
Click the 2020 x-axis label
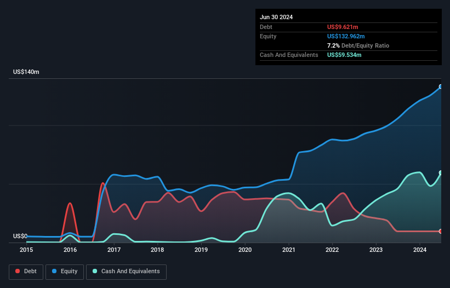pyautogui.click(x=245, y=250)
